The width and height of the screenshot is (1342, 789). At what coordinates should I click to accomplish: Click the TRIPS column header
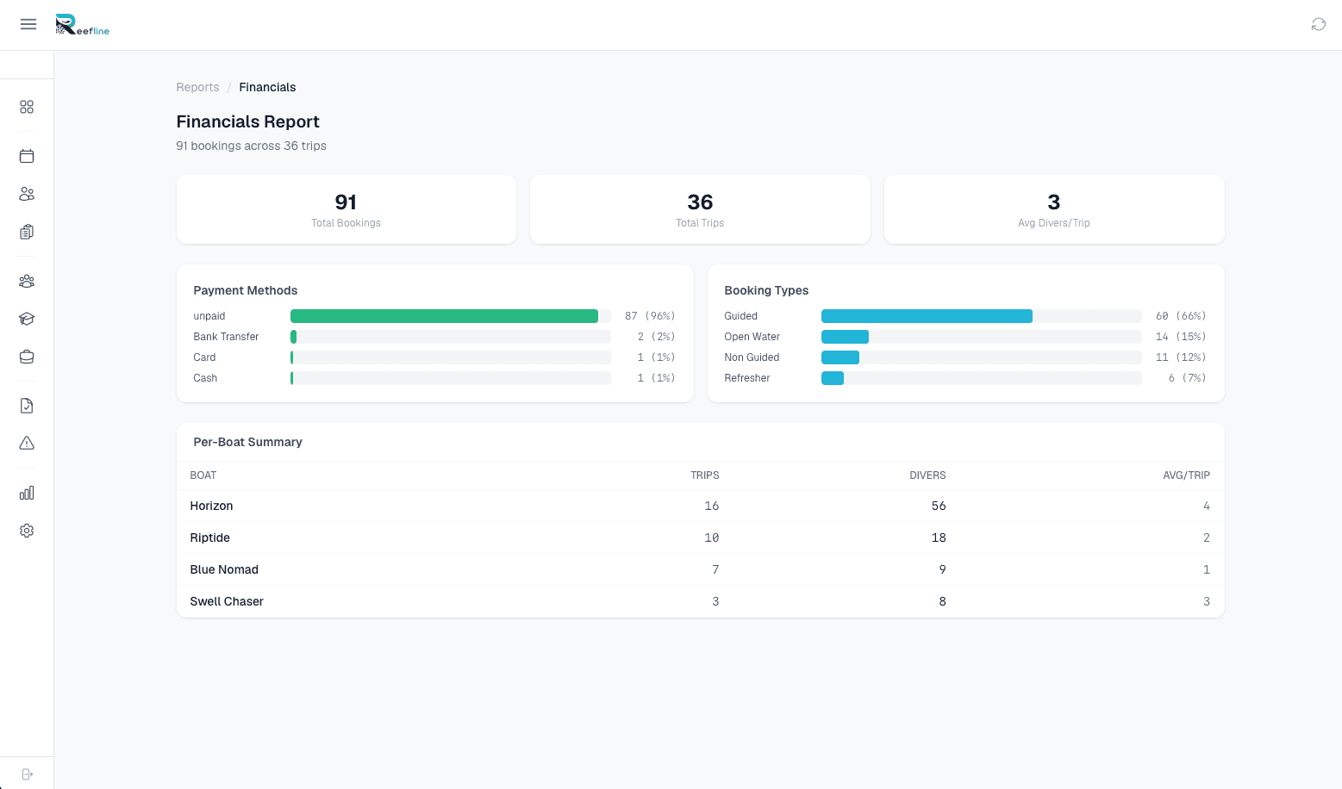pyautogui.click(x=705, y=475)
